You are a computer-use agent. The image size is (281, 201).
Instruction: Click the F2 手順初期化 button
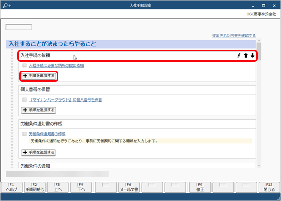point(35,187)
